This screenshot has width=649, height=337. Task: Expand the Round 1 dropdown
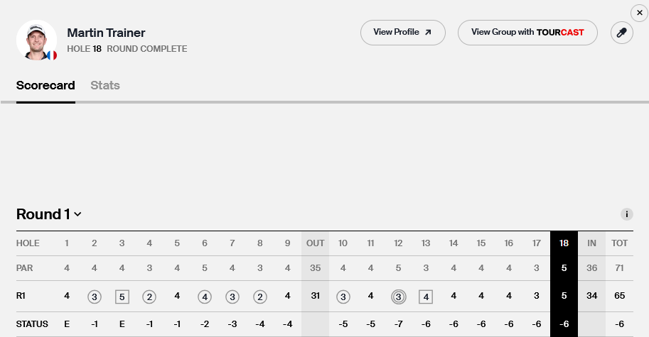pos(49,214)
